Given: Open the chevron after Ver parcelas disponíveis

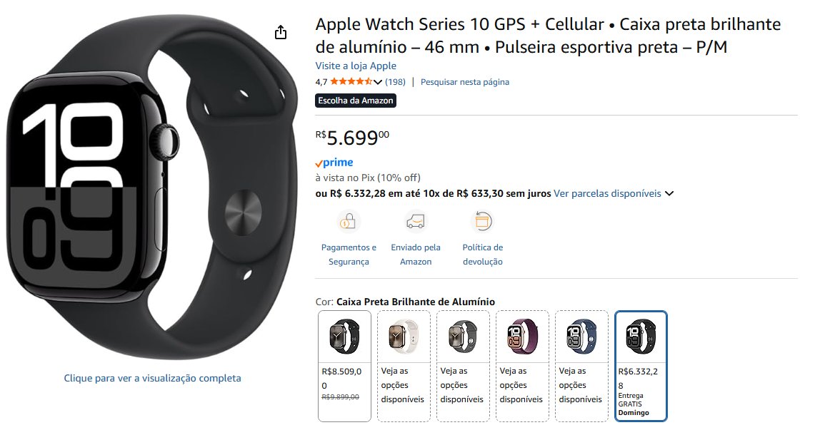Looking at the screenshot, I should pyautogui.click(x=669, y=193).
